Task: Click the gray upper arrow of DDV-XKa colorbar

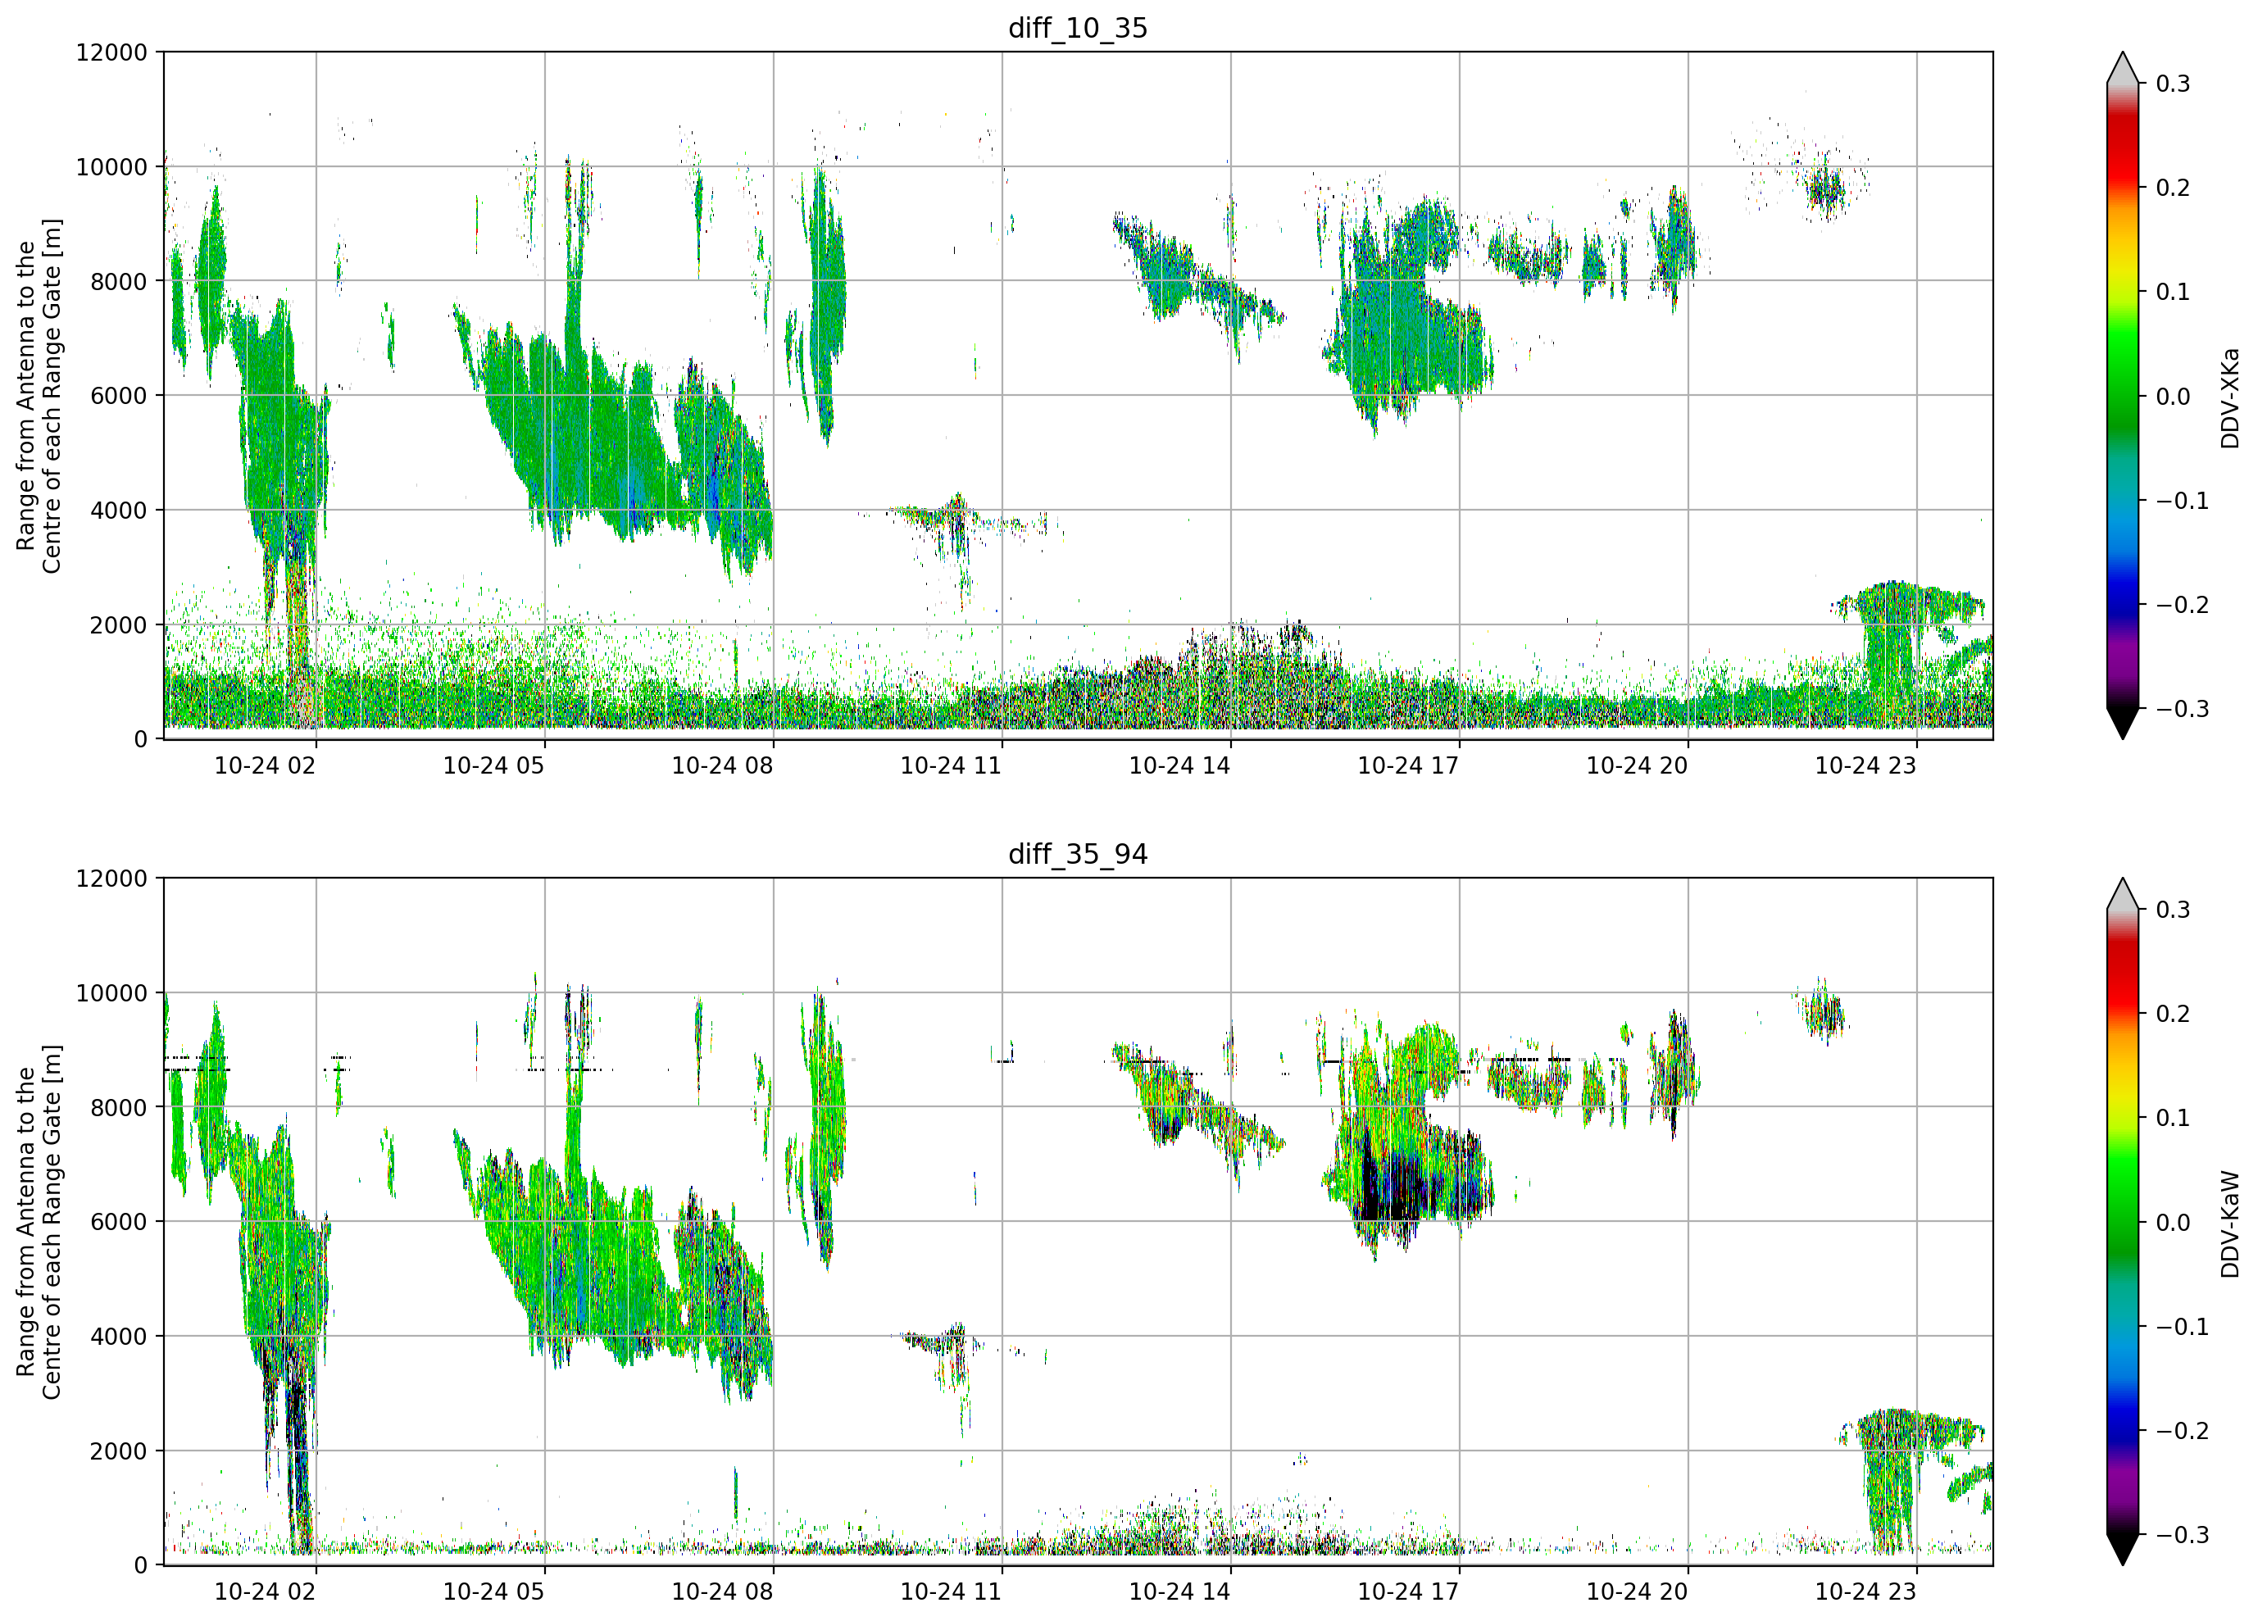Action: tap(2123, 70)
